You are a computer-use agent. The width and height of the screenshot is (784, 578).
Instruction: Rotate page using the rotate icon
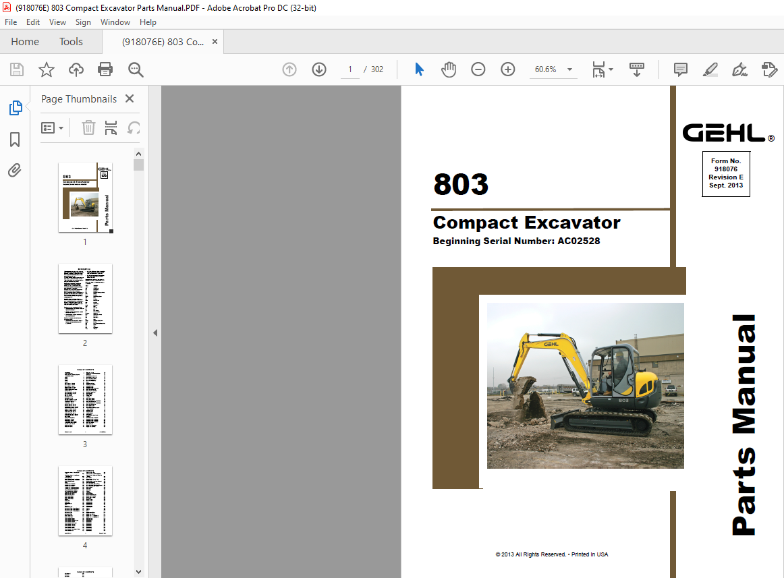[x=134, y=128]
